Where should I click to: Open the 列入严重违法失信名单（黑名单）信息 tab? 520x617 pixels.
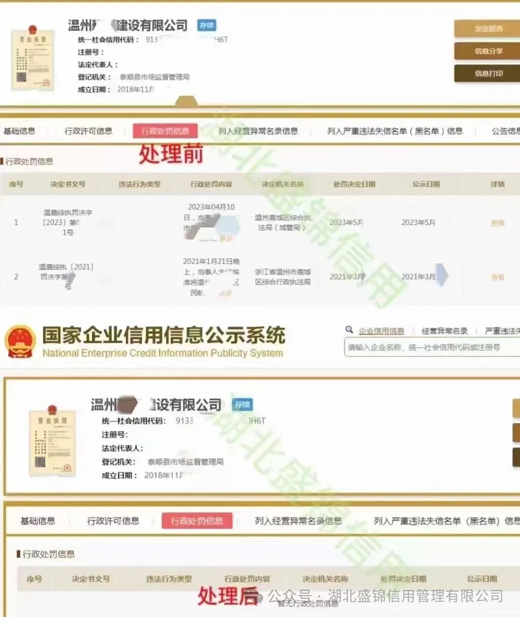(x=395, y=131)
